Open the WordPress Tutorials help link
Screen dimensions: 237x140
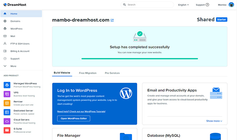click(81, 111)
